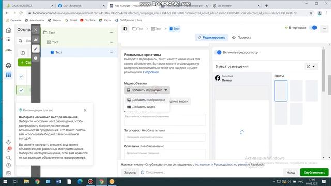The height and width of the screenshot is (186, 331).
Task: Open the Ads Manager home icon
Action: point(8,30)
